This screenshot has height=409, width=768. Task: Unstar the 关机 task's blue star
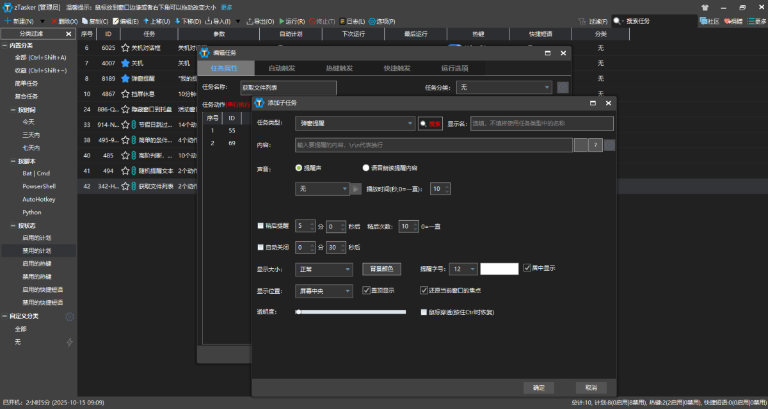click(x=125, y=63)
